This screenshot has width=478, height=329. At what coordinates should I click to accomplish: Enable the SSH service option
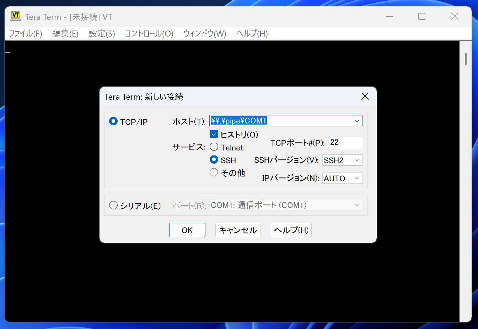(x=214, y=160)
